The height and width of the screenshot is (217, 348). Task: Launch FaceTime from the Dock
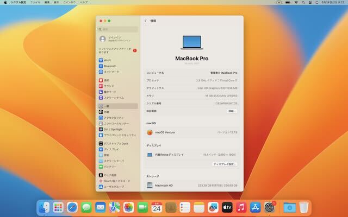click(142, 207)
